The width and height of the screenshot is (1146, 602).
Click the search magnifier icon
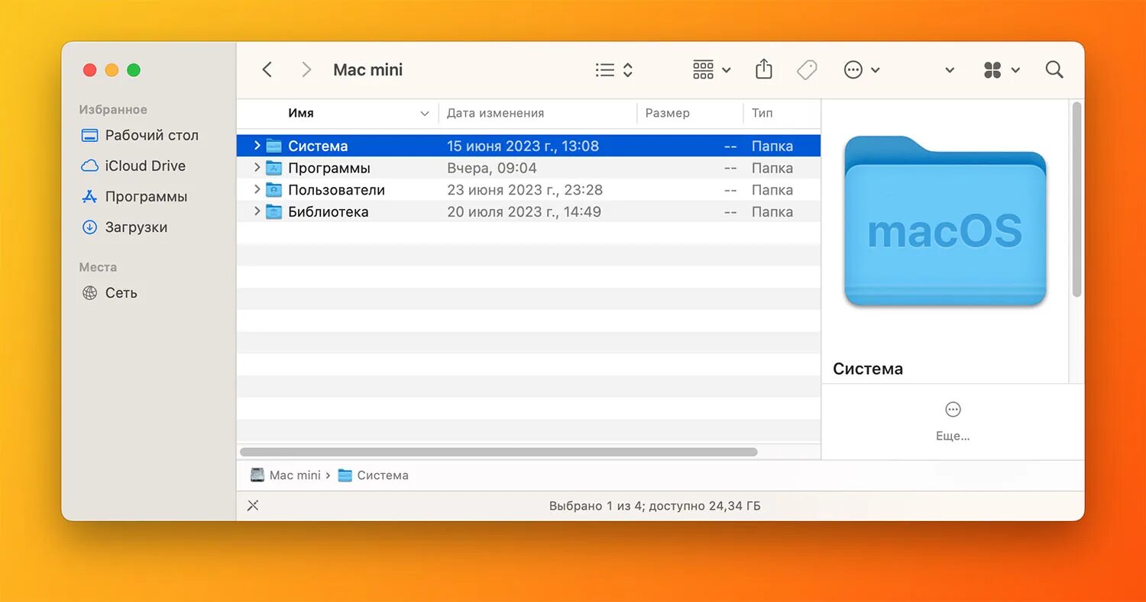(1054, 69)
